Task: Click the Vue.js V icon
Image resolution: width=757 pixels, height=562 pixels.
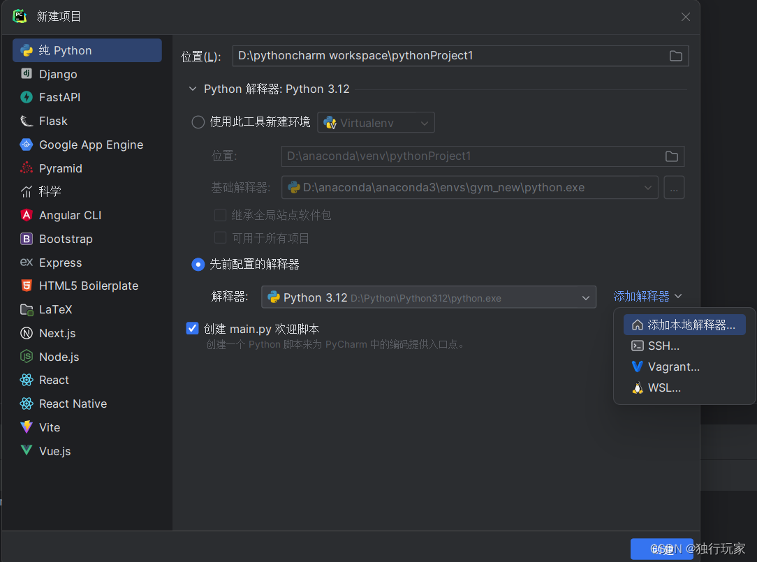Action: 27,450
